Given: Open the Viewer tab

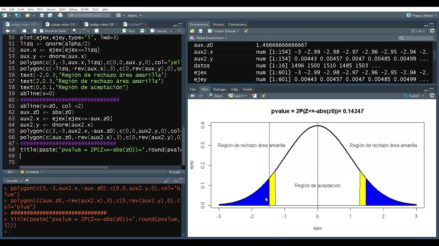Looking at the screenshot, I should pos(248,90).
